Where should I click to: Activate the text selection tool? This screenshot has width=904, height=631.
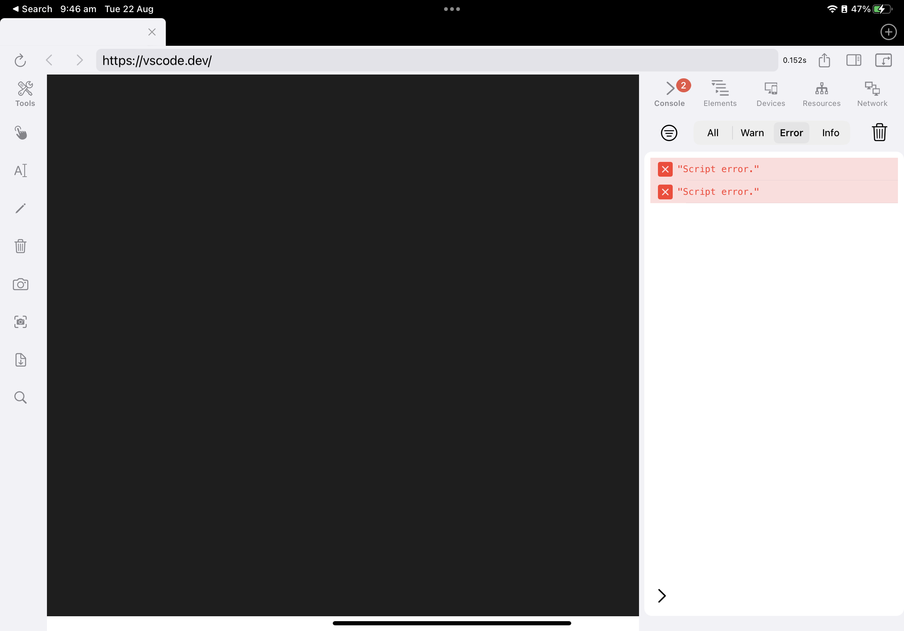click(20, 170)
